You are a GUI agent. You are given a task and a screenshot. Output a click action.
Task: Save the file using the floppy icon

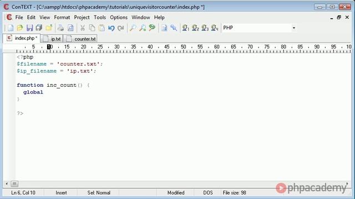click(x=29, y=28)
